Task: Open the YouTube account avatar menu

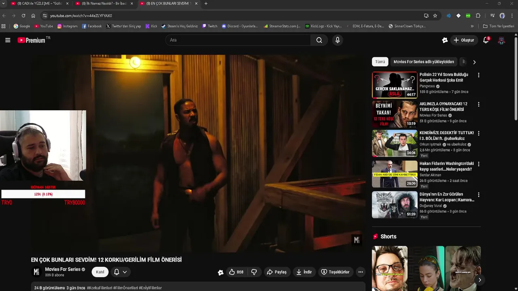Action: pos(501,40)
